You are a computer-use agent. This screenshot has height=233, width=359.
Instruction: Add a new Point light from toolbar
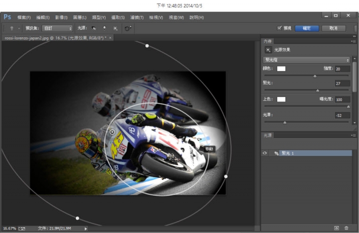tap(104, 28)
